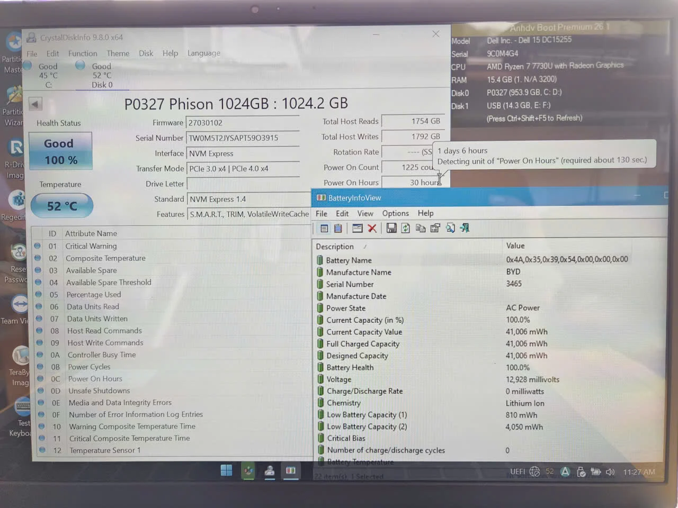Click the clipboard-shaped battery log toolbar icon

338,228
